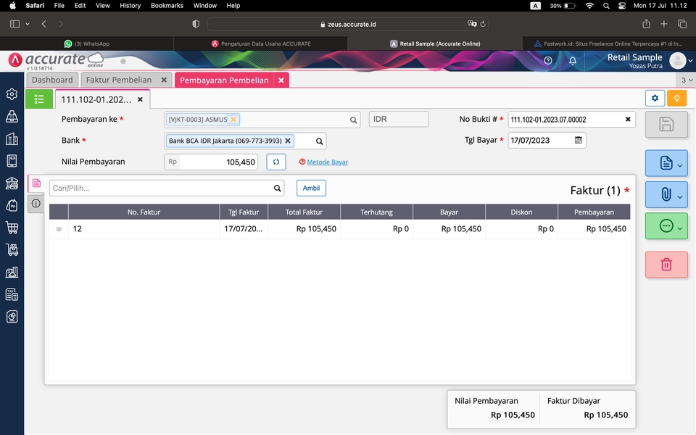The height and width of the screenshot is (435, 696).
Task: Switch to the Dashboard tab
Action: tap(52, 80)
